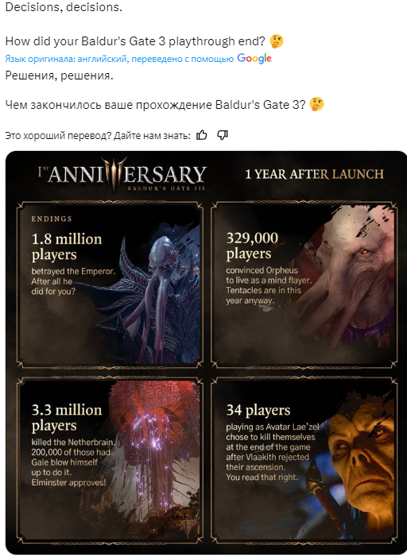Click the Russian translated question text
Viewport: 407px width, 557px height.
tap(155, 105)
